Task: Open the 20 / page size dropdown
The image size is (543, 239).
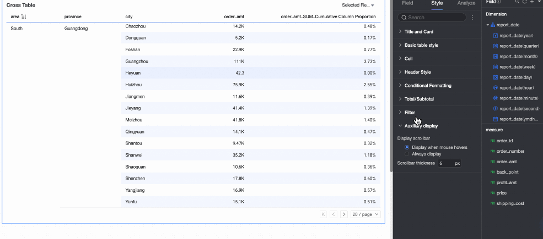Action: (365, 214)
